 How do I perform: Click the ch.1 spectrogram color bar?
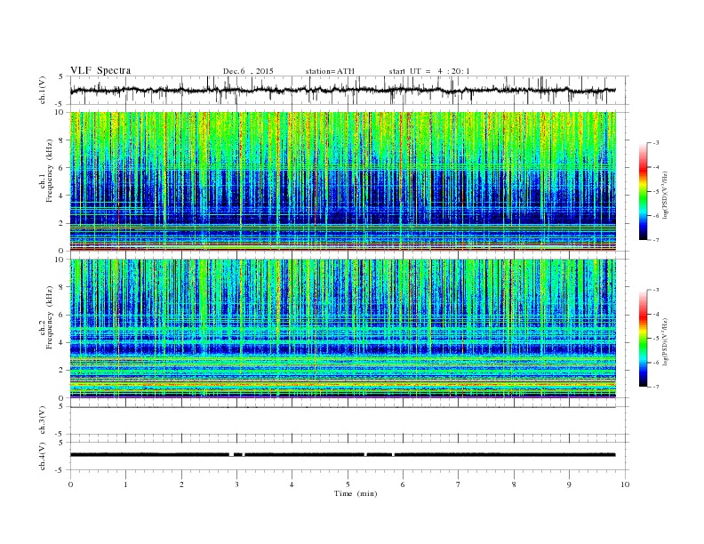coord(643,191)
